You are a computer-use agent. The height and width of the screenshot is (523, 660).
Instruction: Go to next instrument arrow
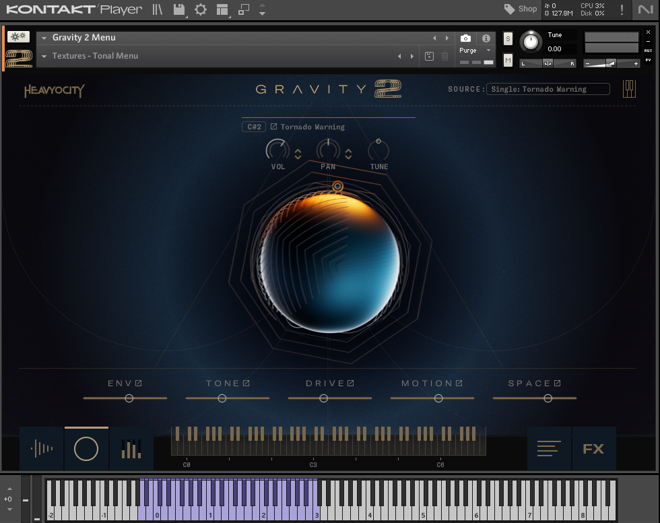coord(447,38)
